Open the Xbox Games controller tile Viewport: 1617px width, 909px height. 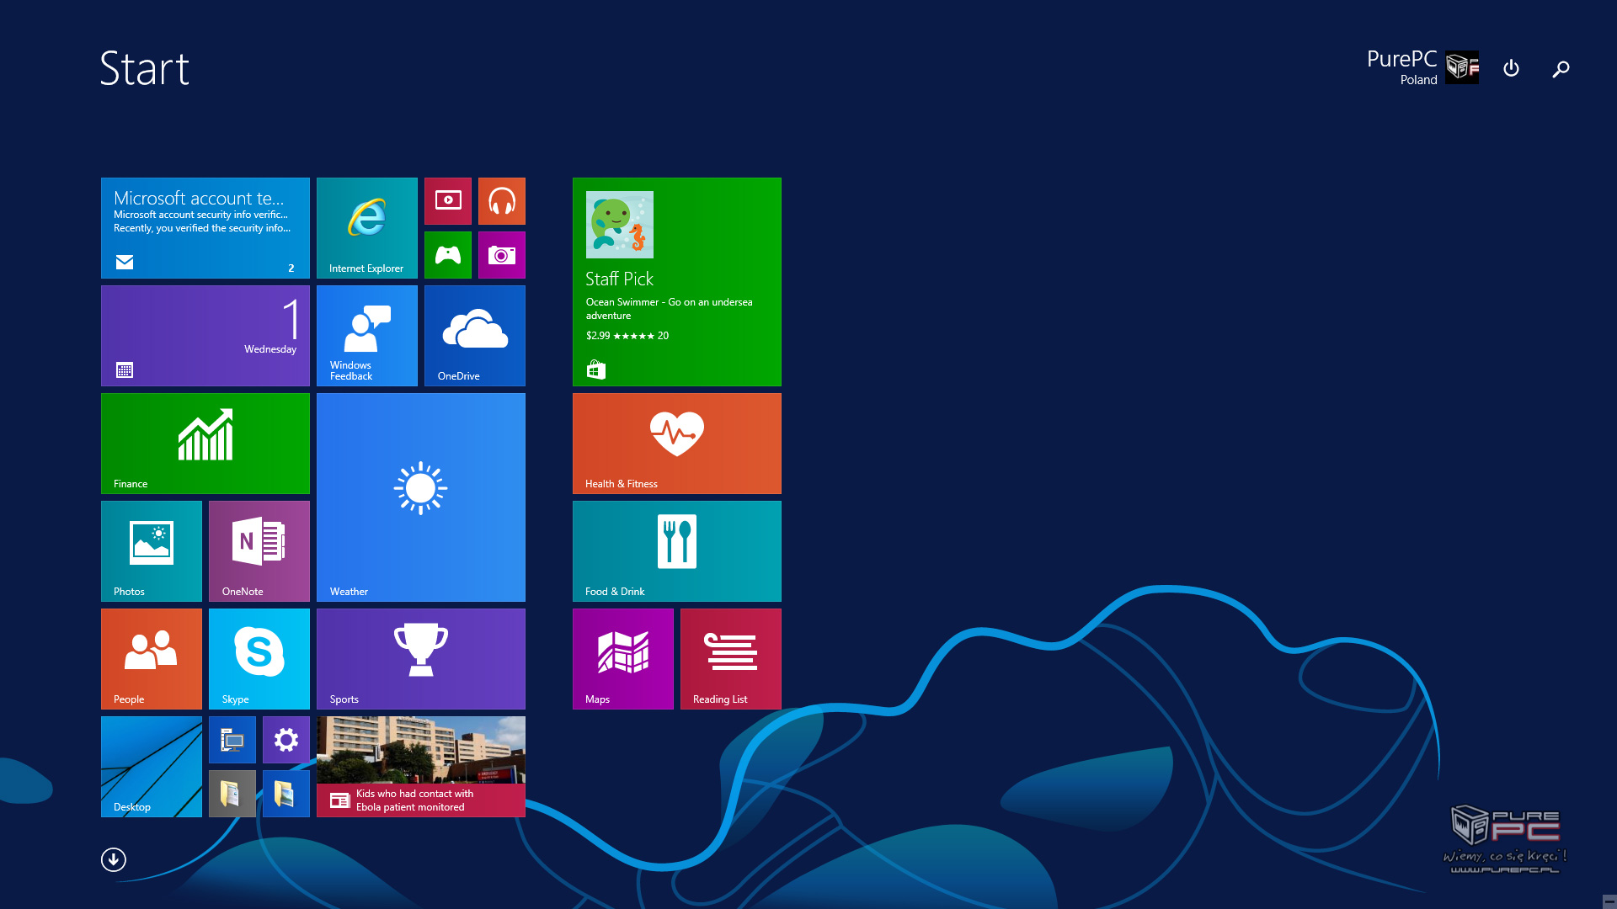448,255
